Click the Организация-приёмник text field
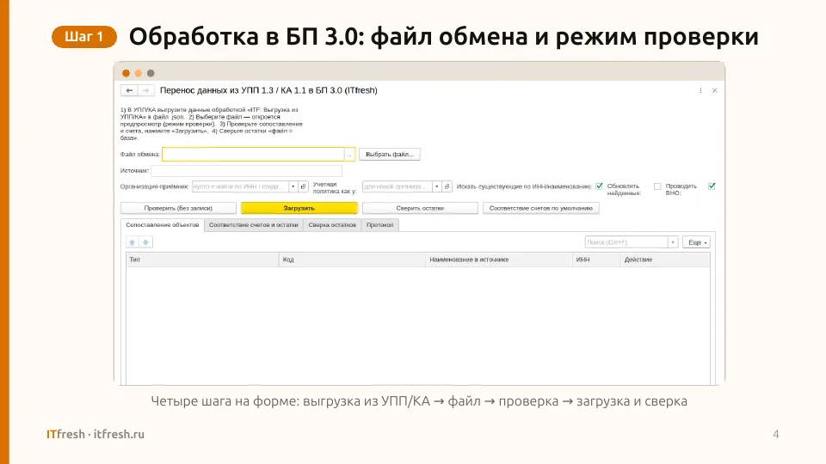Viewport: 826px width, 464px height. [240, 186]
